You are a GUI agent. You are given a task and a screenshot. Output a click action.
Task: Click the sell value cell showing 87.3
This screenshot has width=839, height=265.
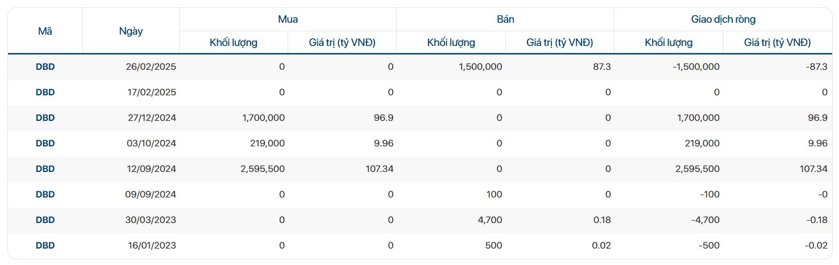(x=601, y=67)
